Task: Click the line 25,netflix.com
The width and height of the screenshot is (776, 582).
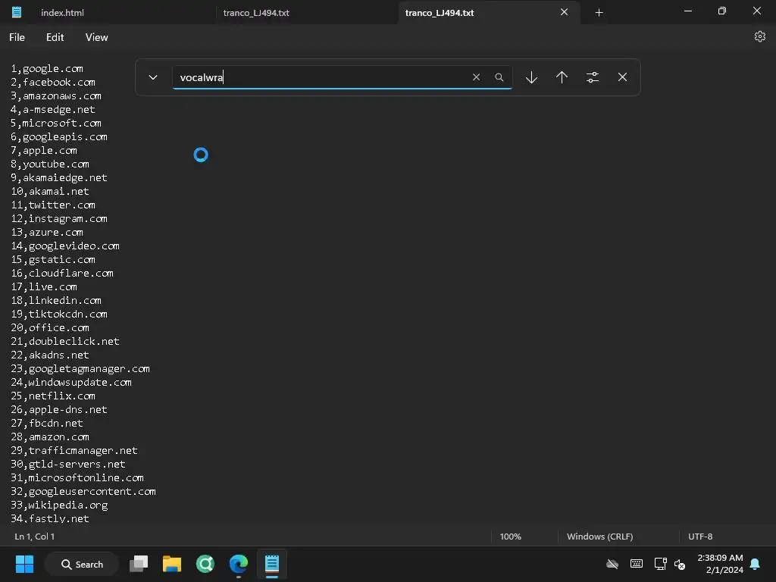Action: 53,396
